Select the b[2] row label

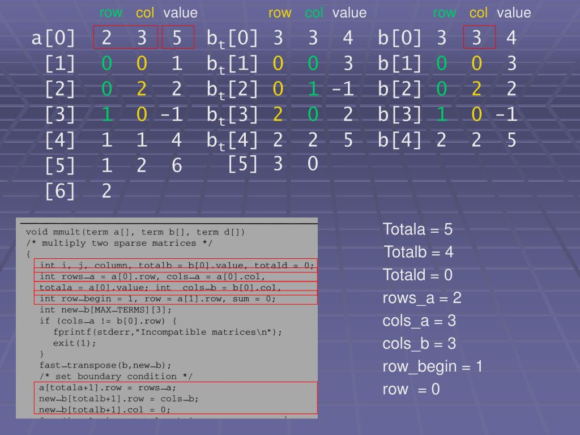click(399, 89)
